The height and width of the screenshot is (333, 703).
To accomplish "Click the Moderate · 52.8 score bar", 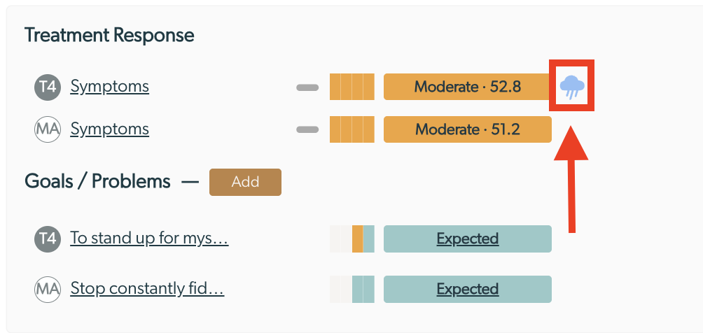I will click(x=468, y=87).
